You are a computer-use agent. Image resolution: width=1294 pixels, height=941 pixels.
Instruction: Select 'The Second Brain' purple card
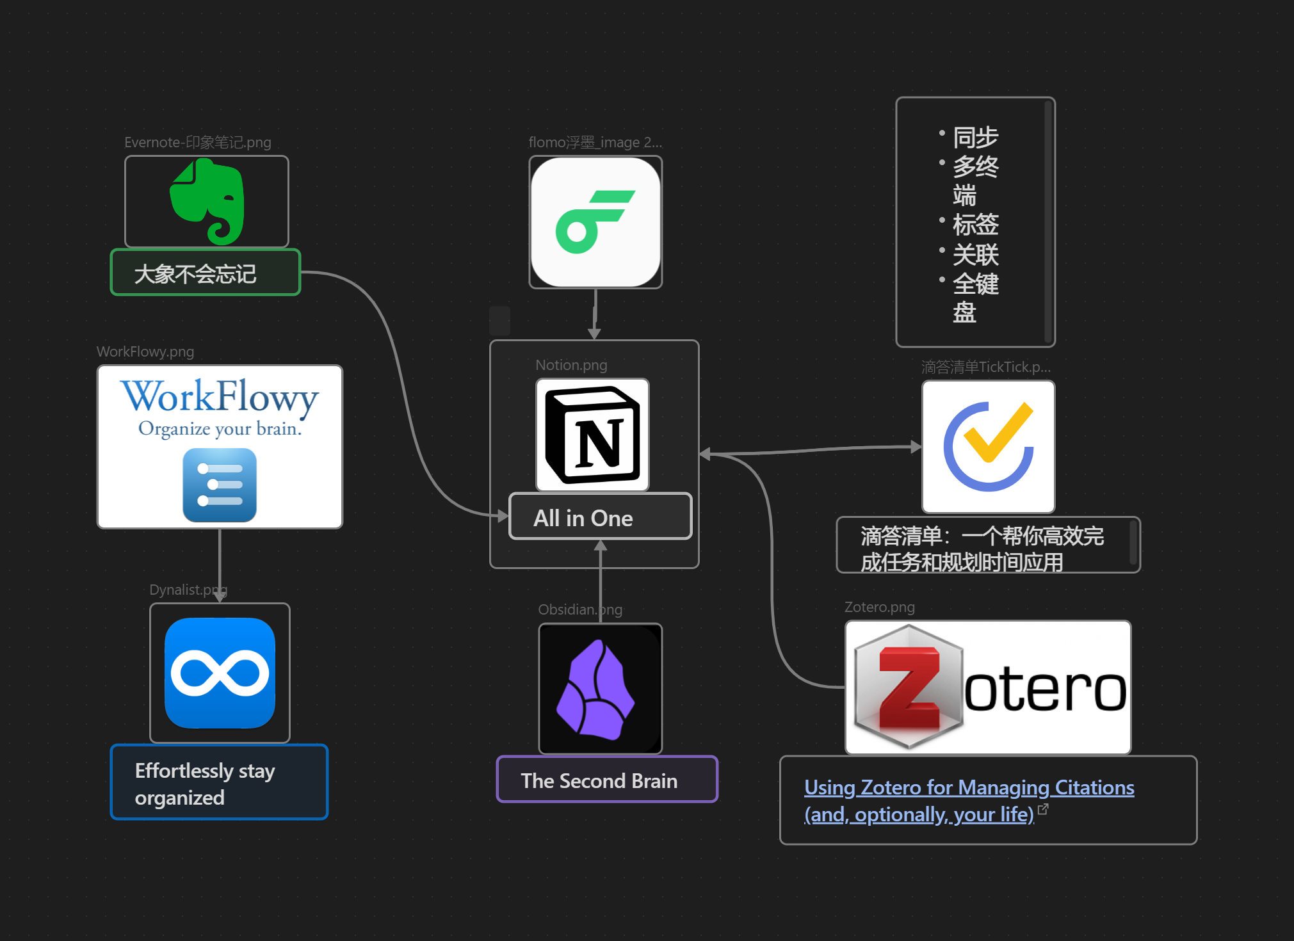(x=606, y=780)
